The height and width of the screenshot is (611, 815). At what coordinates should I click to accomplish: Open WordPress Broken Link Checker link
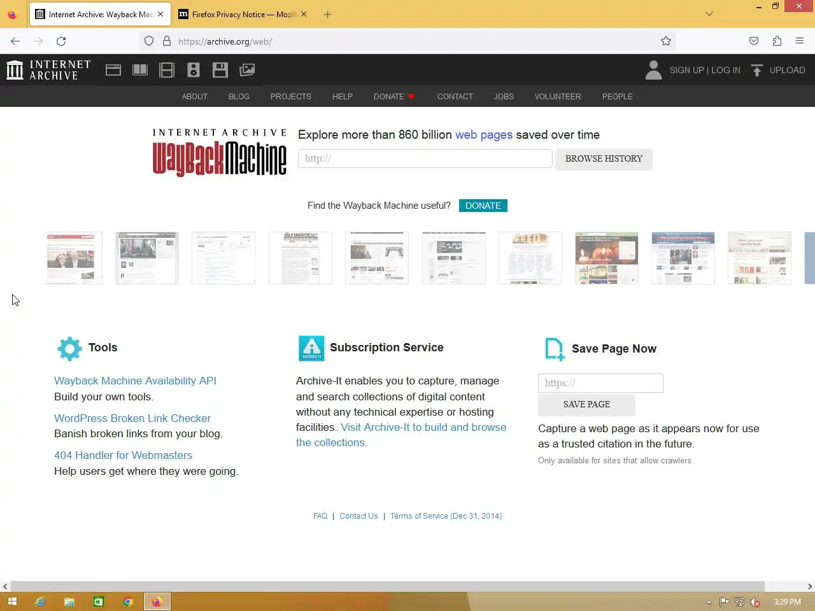(132, 418)
